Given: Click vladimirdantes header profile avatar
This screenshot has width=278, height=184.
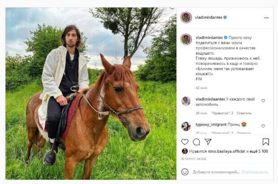Looking at the screenshot, I should [186, 17].
